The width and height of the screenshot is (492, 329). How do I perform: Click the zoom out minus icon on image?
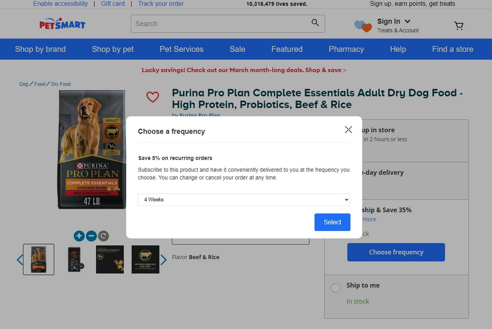coord(91,236)
